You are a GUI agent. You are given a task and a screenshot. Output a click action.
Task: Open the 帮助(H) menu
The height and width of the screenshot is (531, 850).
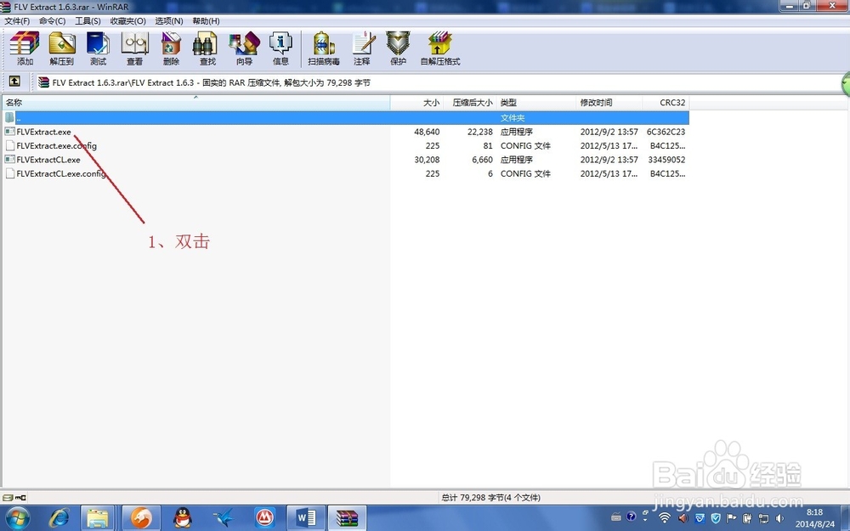pos(206,20)
